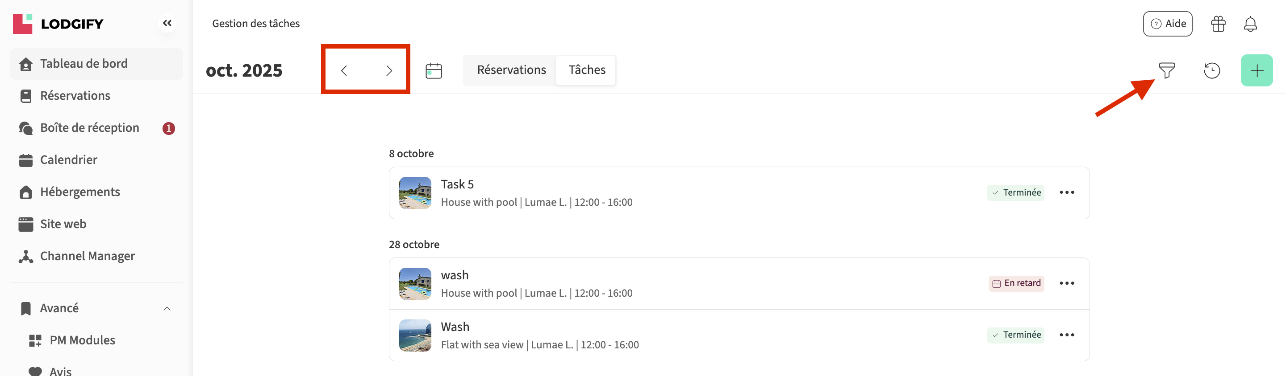
Task: Open task history clock icon
Action: [x=1211, y=70]
